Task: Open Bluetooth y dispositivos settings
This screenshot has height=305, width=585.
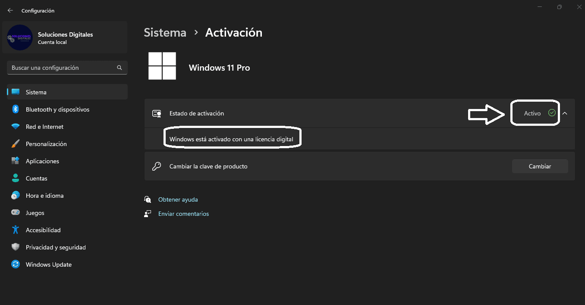Action: point(67,109)
